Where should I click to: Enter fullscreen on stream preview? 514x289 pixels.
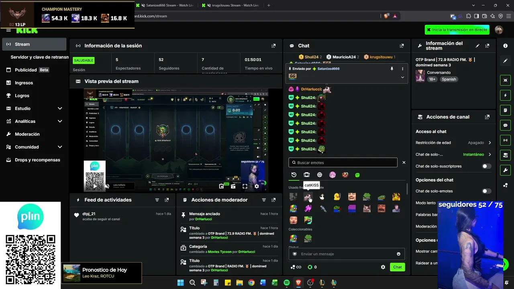[x=245, y=186]
